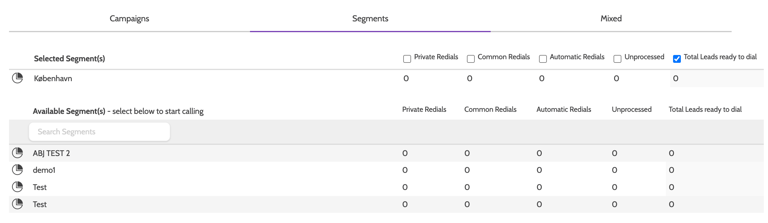
Task: Click the Search Segments input field
Action: pyautogui.click(x=99, y=132)
